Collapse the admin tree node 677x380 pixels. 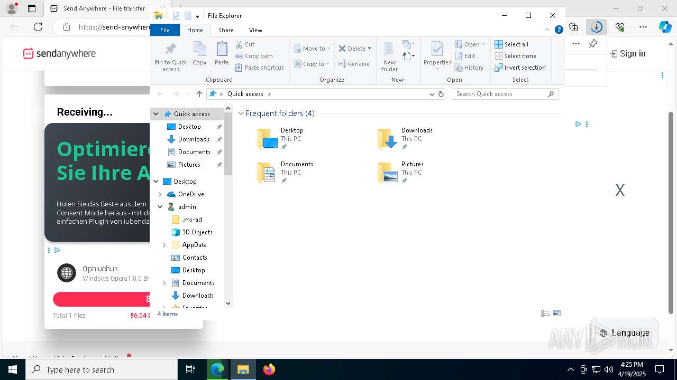(160, 207)
